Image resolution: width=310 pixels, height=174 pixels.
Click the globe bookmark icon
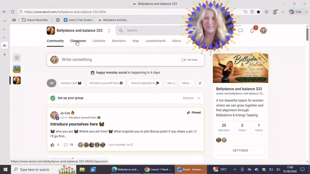pyautogui.click(x=58, y=20)
